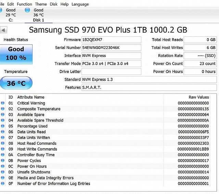This screenshot has width=219, height=194.
Task: Click the Serial Number field
Action: click(111, 48)
